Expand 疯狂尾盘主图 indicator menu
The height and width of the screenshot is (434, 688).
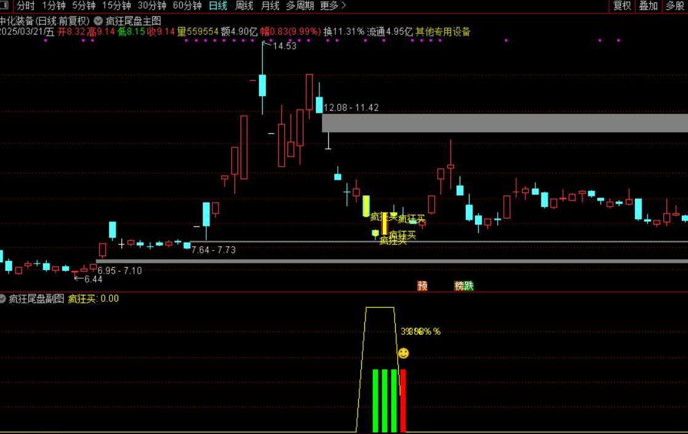click(x=133, y=20)
